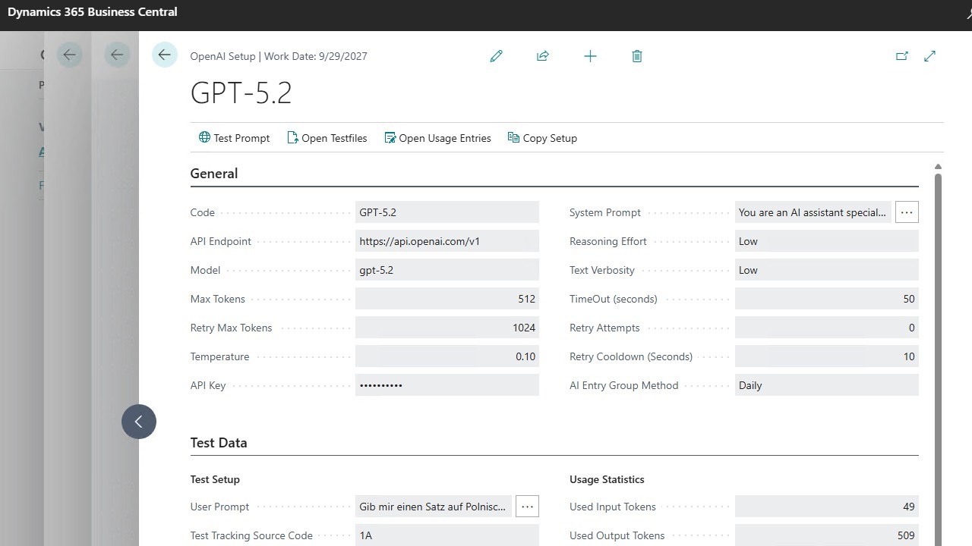This screenshot has height=546, width=972.
Task: Click the pencil edit icon
Action: (x=497, y=56)
